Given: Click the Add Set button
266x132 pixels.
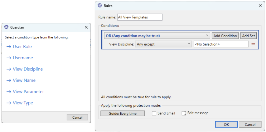Looking at the screenshot, I should coord(248,36).
